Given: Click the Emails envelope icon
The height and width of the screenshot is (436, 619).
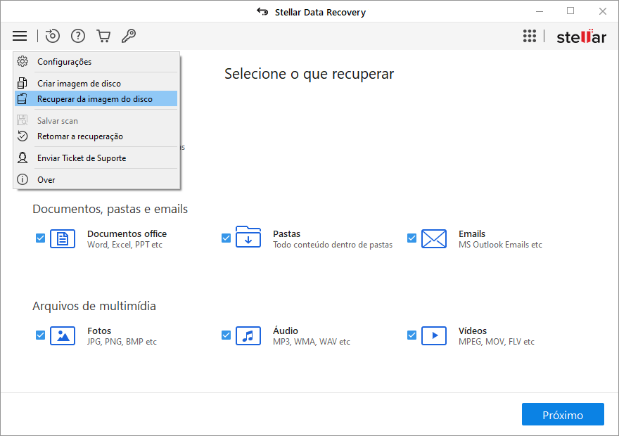Looking at the screenshot, I should pyautogui.click(x=433, y=239).
